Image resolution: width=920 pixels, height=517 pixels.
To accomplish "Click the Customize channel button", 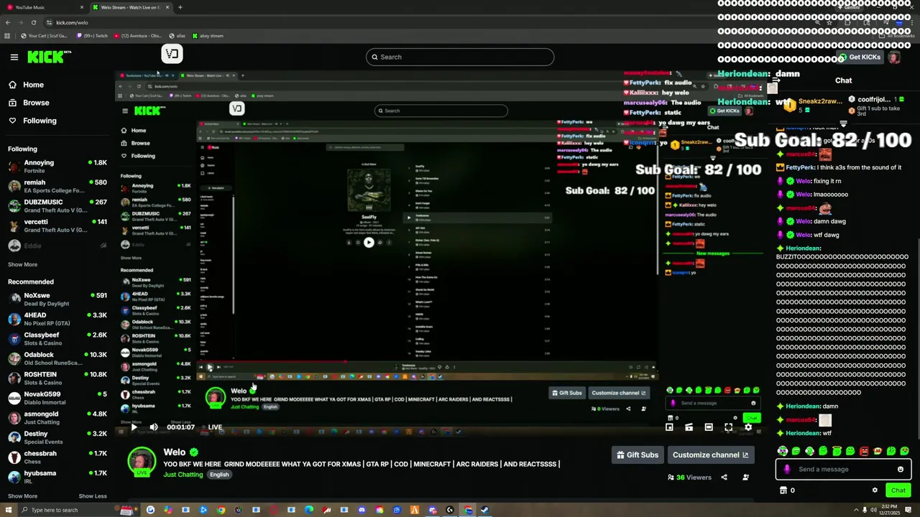I will [x=710, y=455].
